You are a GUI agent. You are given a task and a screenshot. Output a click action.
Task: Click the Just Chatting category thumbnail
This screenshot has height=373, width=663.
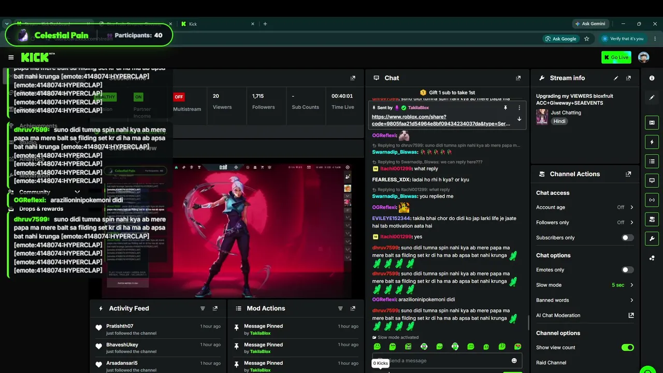[542, 117]
